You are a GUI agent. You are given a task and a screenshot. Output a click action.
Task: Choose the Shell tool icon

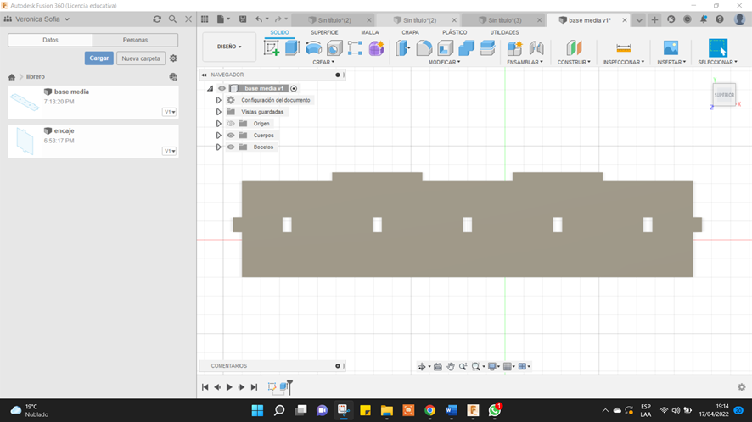(x=445, y=48)
